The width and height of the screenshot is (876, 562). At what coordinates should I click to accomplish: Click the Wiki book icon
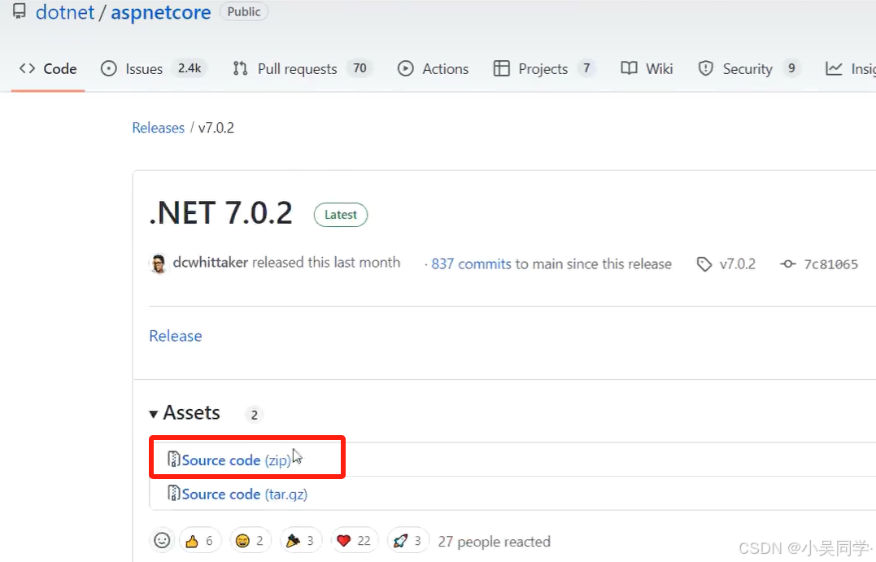[629, 68]
